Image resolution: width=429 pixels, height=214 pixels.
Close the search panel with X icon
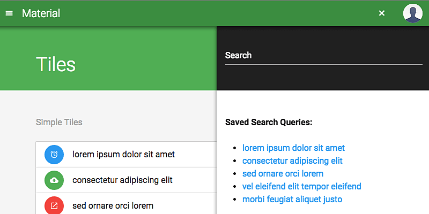tap(382, 13)
